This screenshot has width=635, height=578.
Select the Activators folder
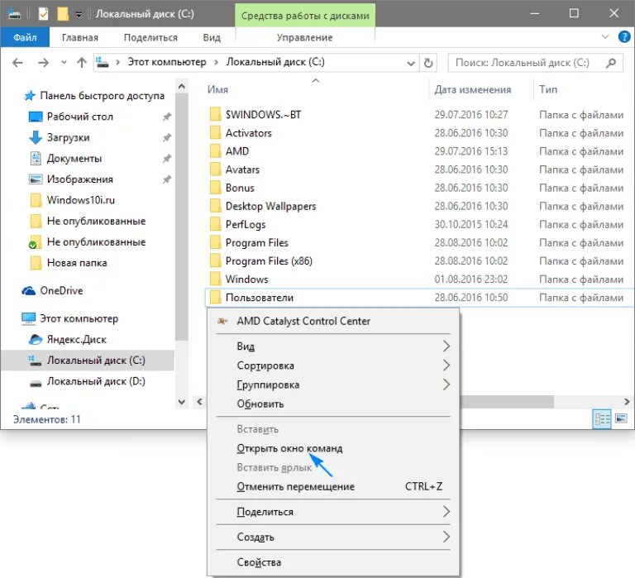(x=248, y=133)
